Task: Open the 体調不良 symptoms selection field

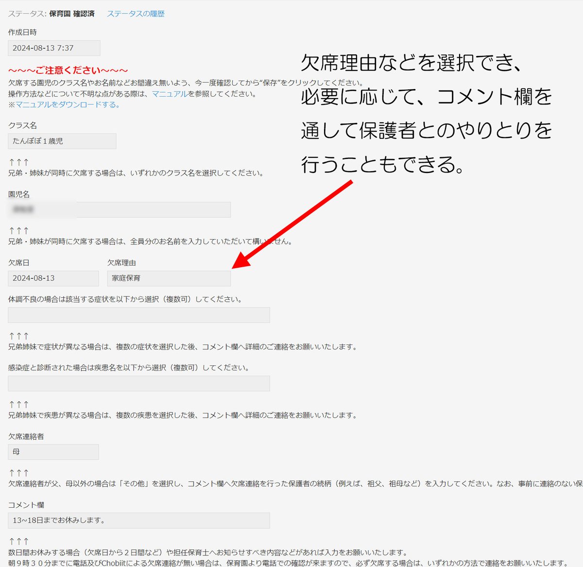Action: 139,315
